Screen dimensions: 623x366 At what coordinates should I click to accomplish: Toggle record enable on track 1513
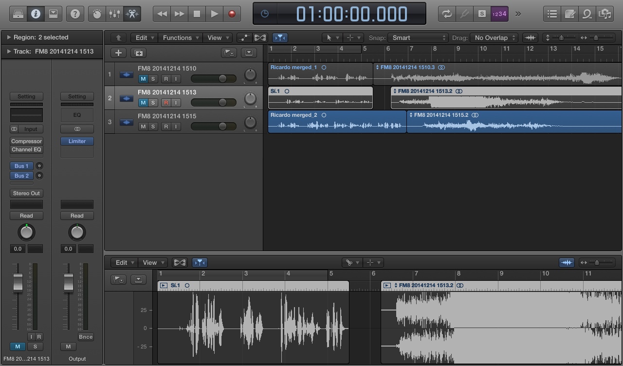click(x=166, y=103)
